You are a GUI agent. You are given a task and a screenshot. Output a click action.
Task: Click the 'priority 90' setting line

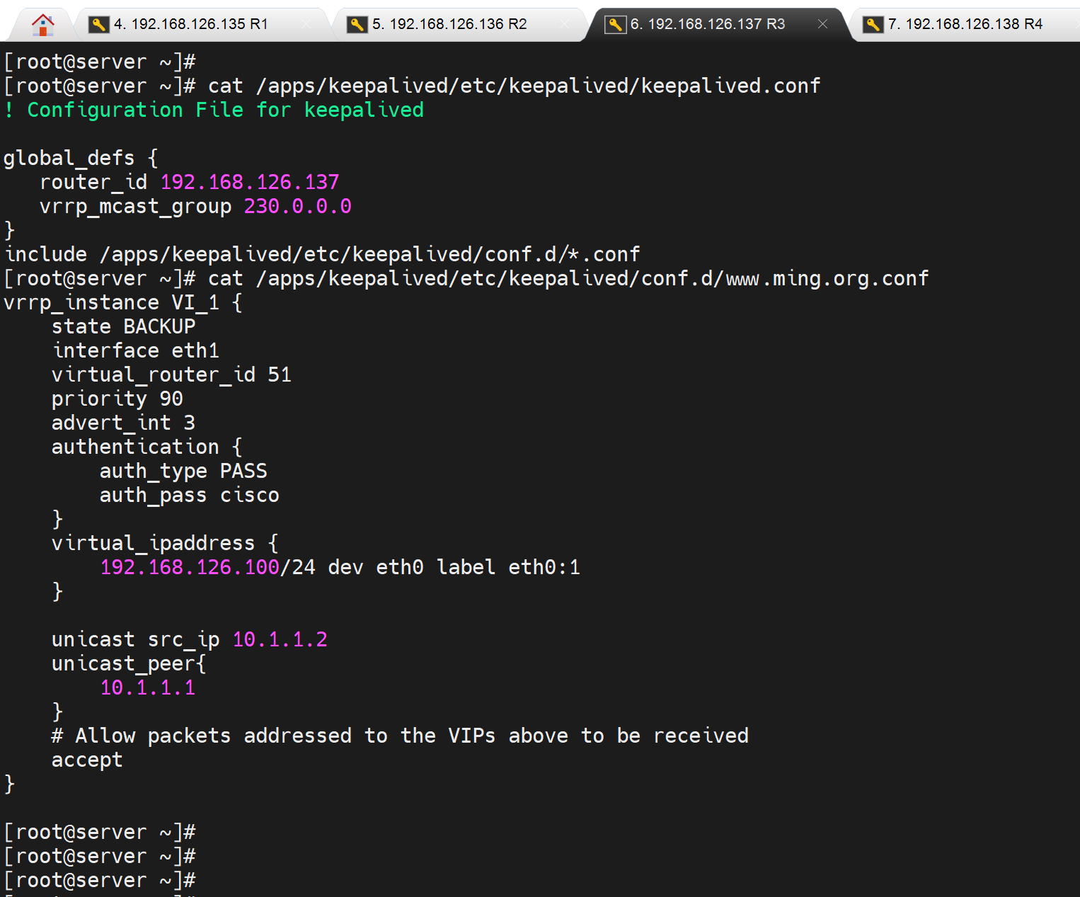[117, 399]
